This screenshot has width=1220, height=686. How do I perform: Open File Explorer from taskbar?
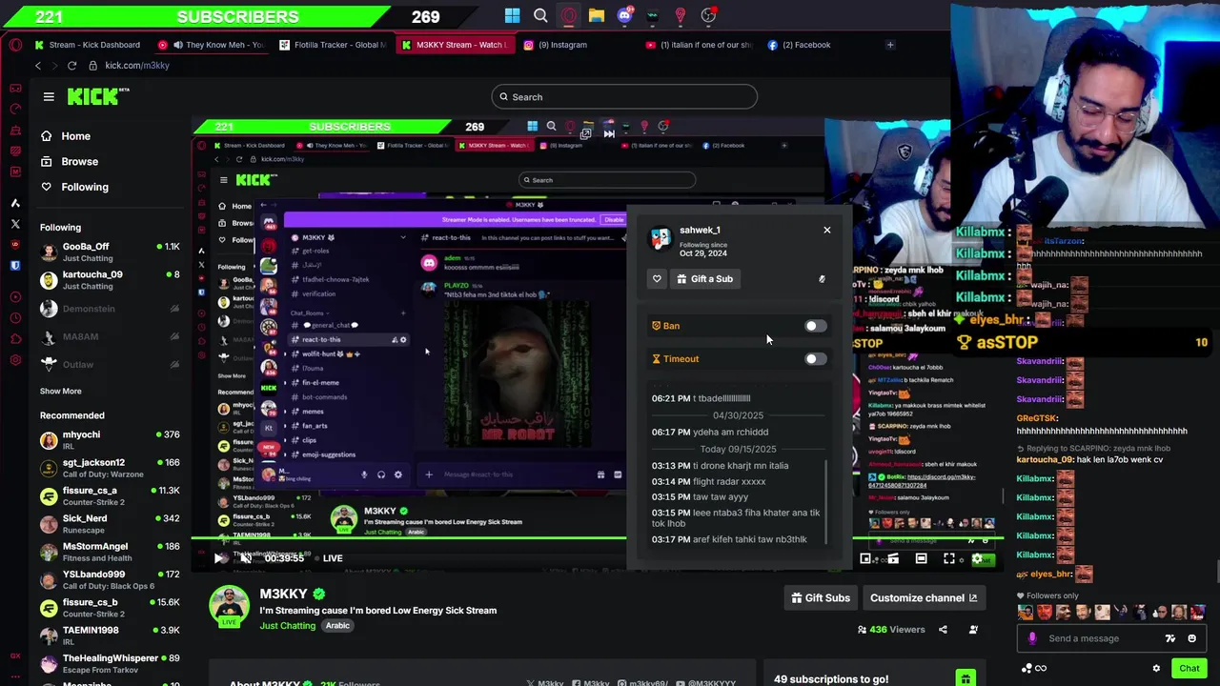pyautogui.click(x=597, y=15)
